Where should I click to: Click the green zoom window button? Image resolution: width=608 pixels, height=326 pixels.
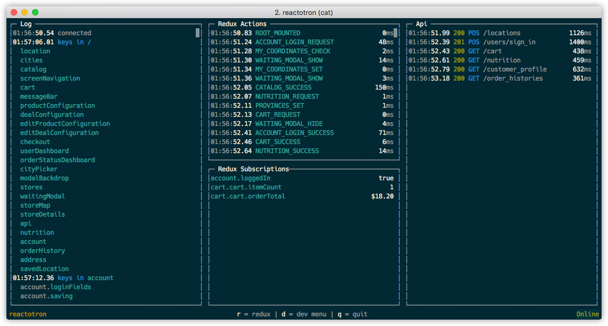[x=35, y=12]
